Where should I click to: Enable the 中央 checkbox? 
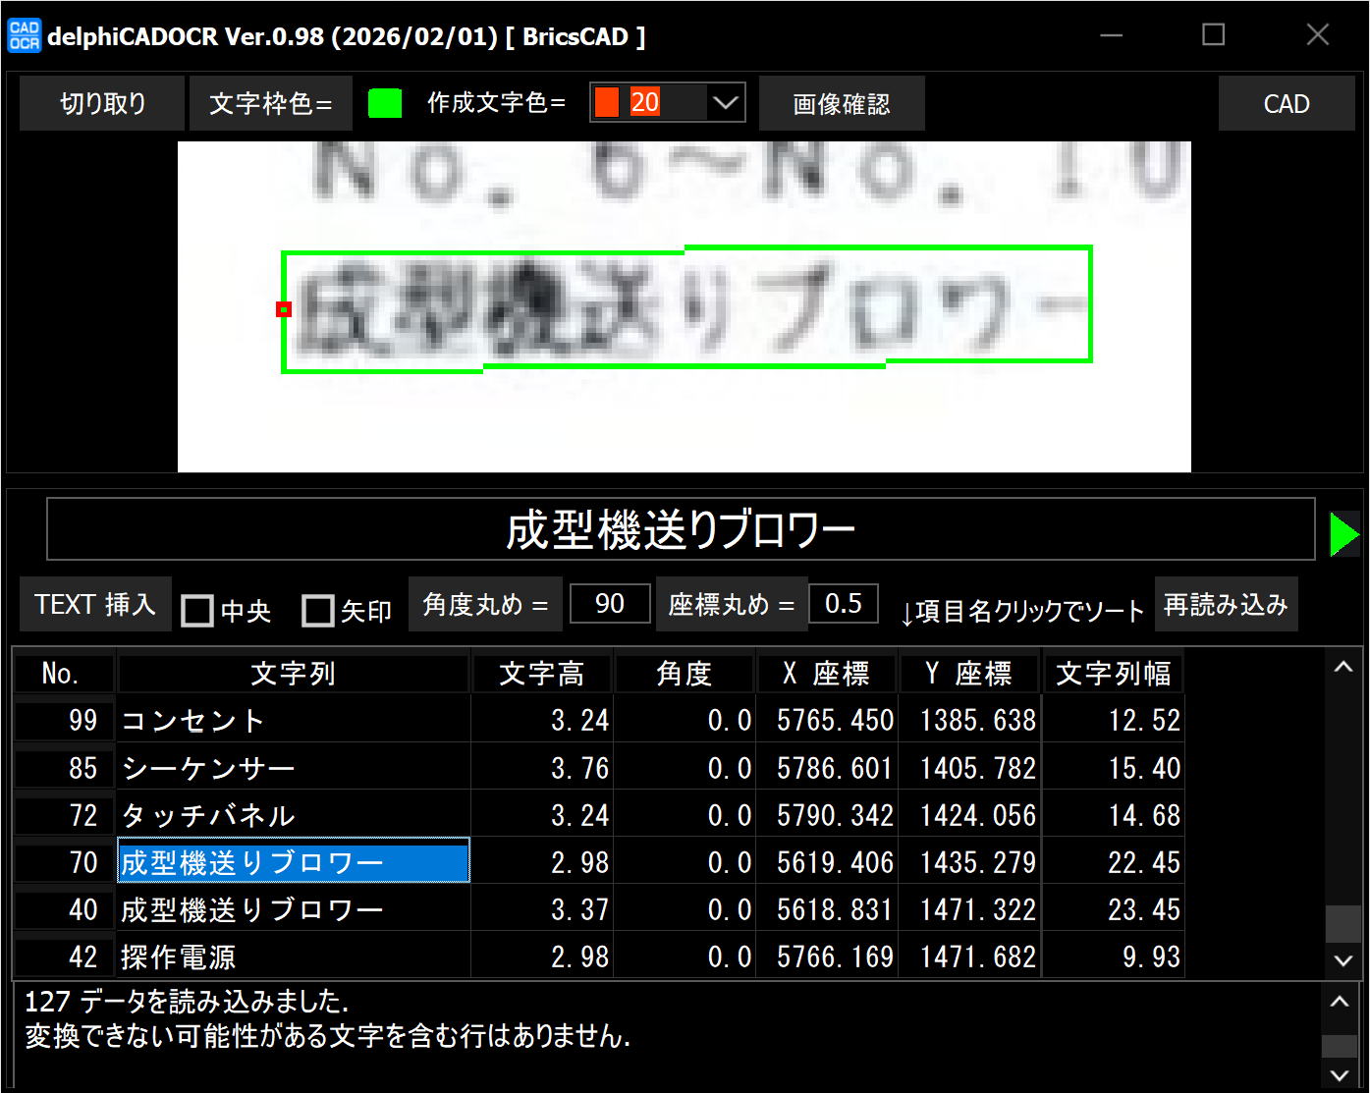197,611
